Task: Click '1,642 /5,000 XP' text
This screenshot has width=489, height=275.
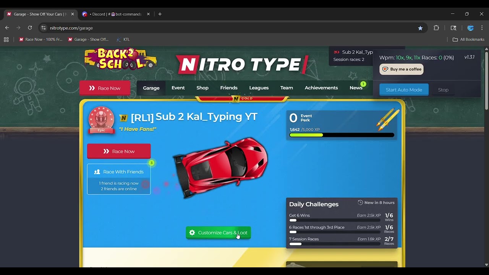Action: (x=305, y=129)
